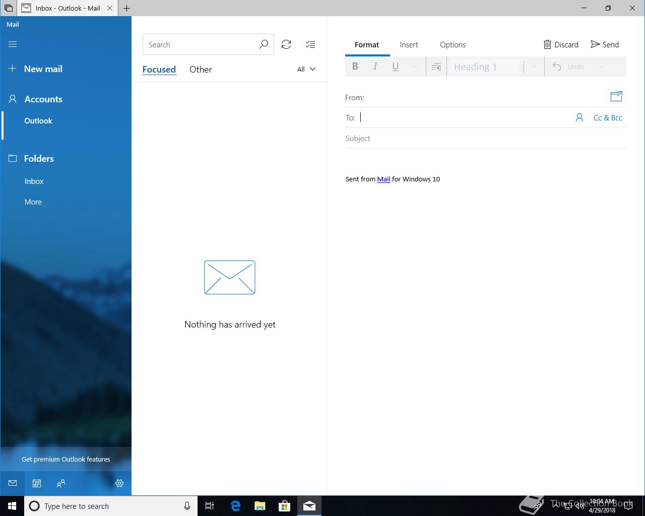Start a New mail message
Image resolution: width=645 pixels, height=516 pixels.
[x=35, y=69]
